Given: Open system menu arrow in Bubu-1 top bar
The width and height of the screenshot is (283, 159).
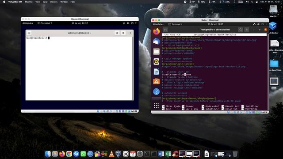Looking at the screenshot, I should click(x=266, y=24).
